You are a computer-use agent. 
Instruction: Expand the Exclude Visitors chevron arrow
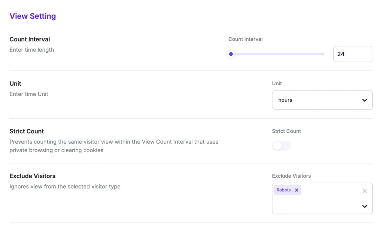(x=364, y=206)
